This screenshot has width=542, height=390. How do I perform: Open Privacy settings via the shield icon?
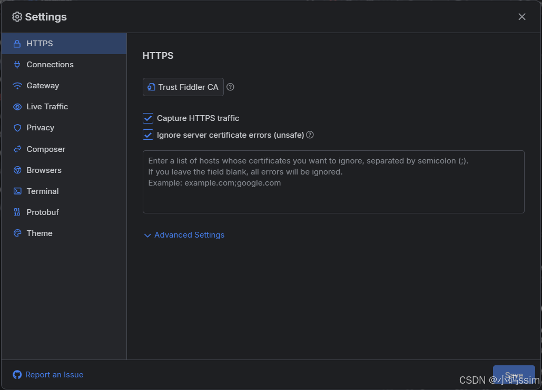pyautogui.click(x=17, y=128)
